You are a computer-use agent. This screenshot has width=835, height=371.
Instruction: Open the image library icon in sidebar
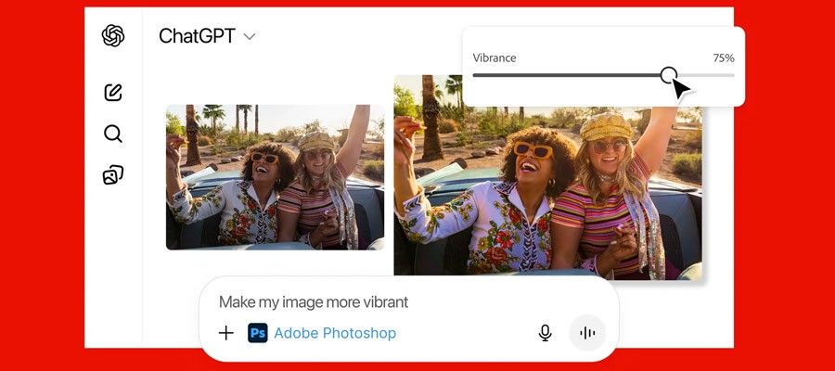point(113,174)
